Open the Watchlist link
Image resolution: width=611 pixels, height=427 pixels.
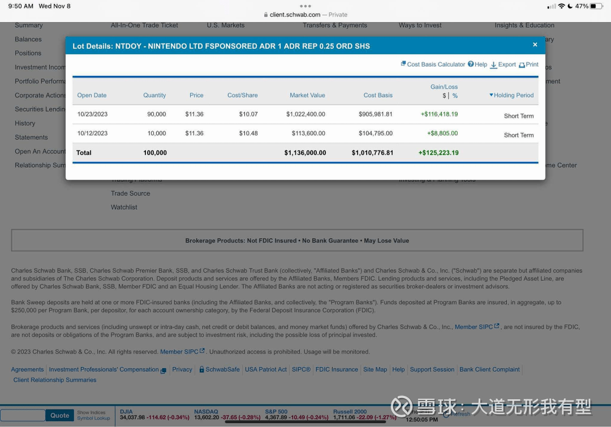point(124,207)
